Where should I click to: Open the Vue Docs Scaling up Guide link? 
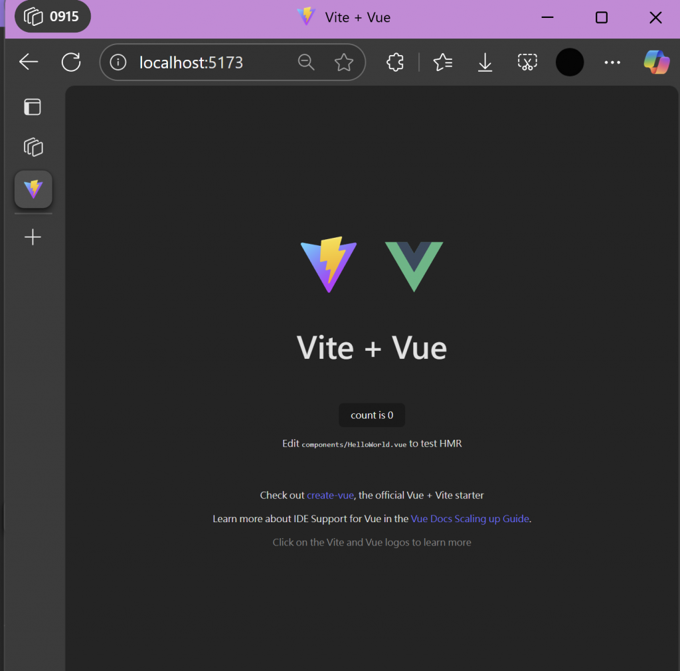[469, 519]
